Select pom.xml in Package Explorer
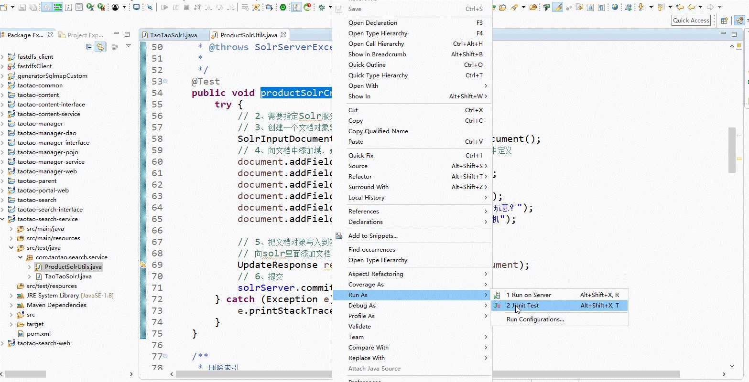The image size is (749, 382). (38, 333)
